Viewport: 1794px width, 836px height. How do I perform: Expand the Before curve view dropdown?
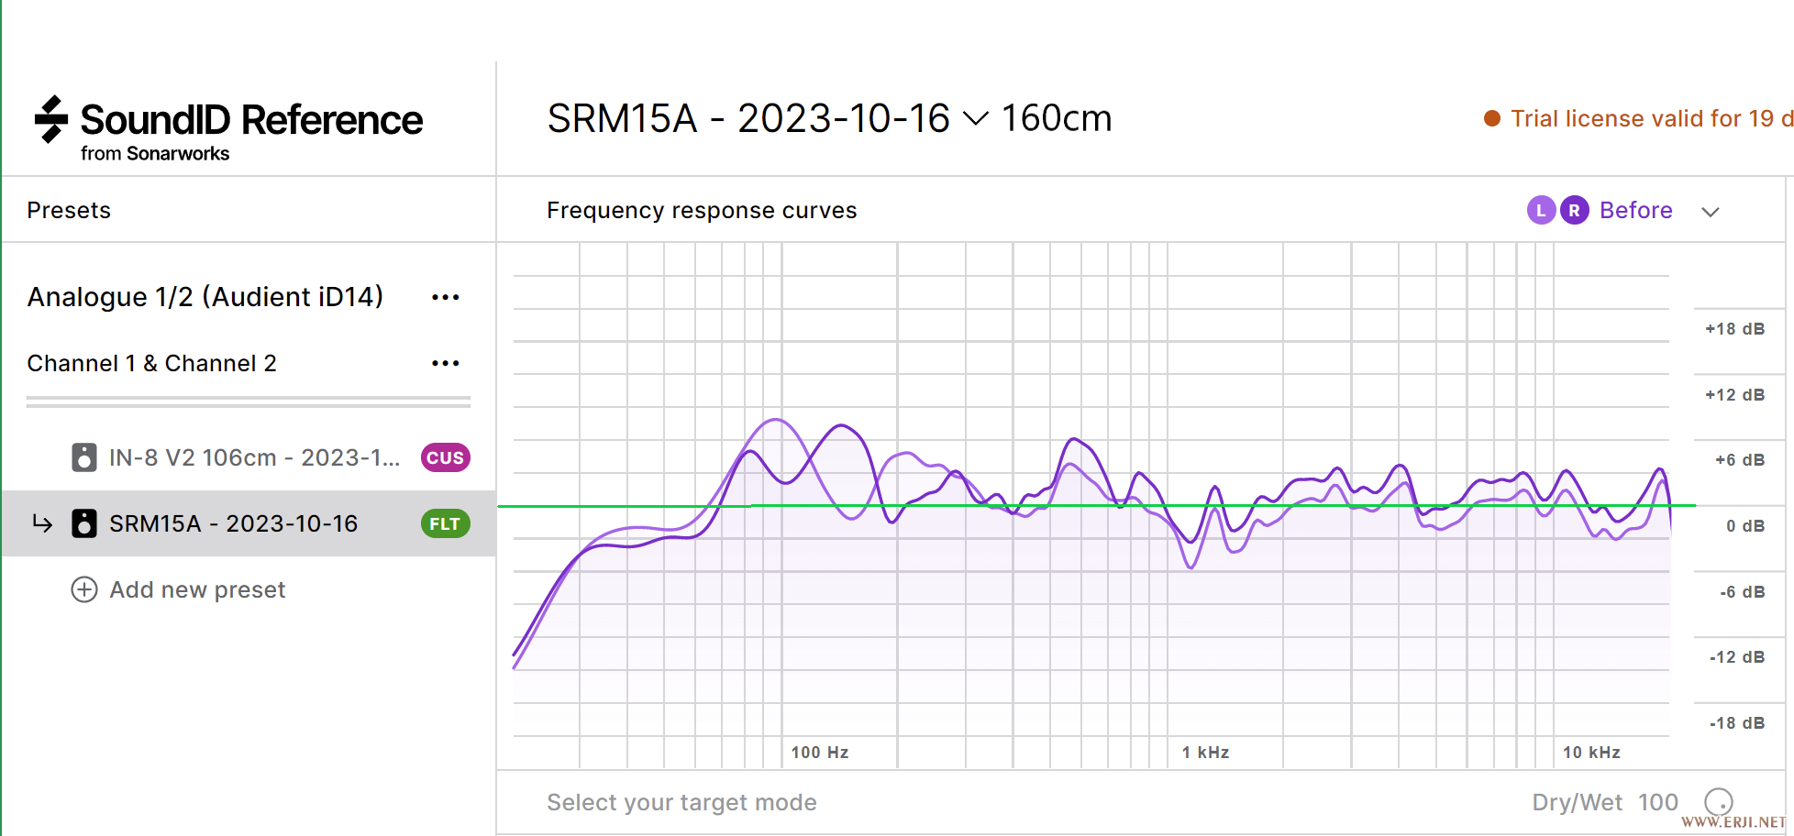coord(1711,212)
